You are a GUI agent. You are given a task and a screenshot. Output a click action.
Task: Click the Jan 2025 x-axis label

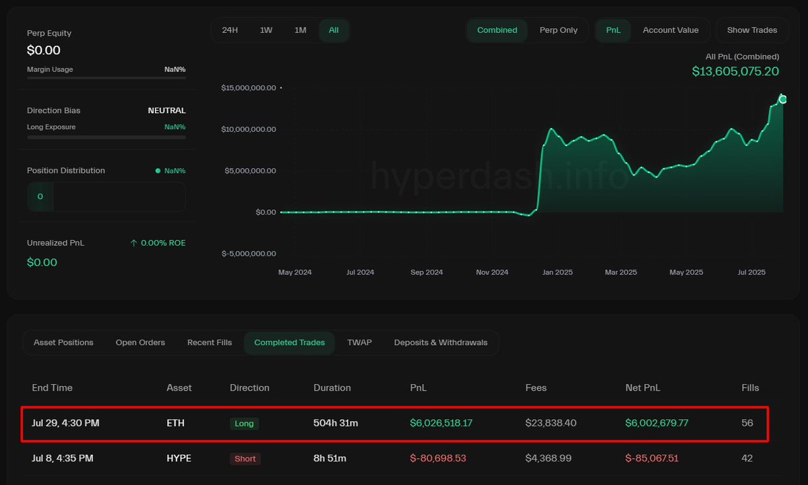557,272
